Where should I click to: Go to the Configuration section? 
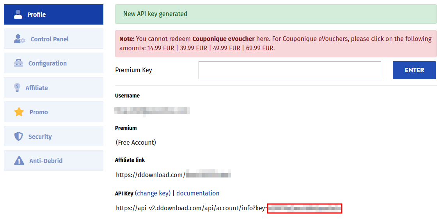pyautogui.click(x=53, y=63)
